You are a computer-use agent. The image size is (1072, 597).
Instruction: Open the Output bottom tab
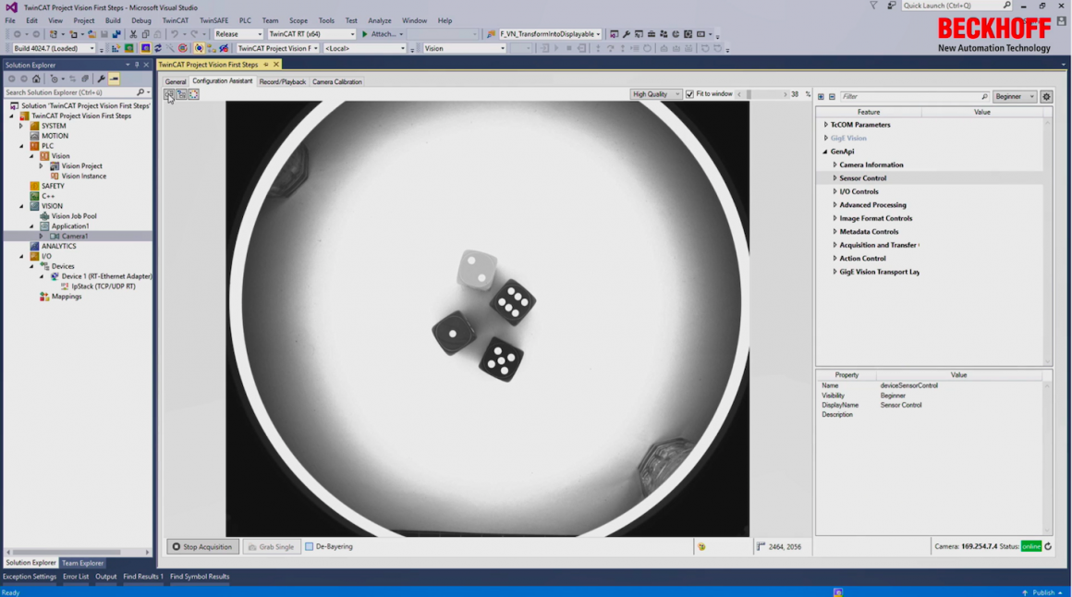[106, 577]
